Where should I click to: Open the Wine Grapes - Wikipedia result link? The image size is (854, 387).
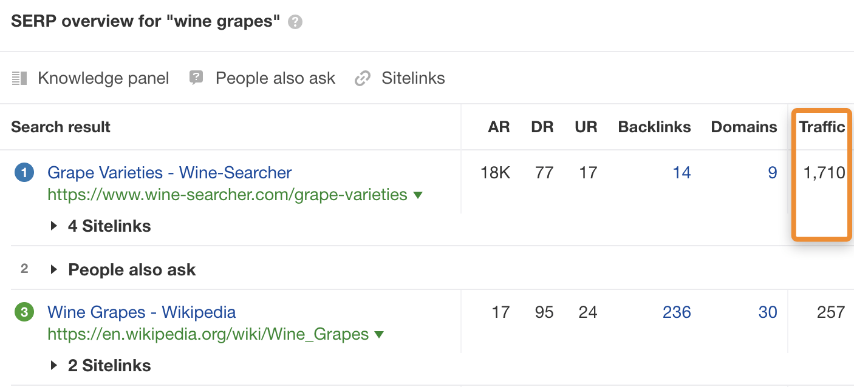pyautogui.click(x=142, y=312)
